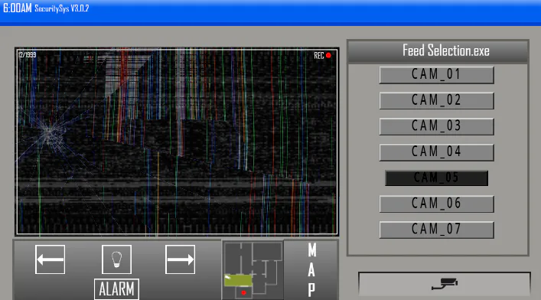This screenshot has height=300, width=541.
Task: Switch feed to CAM_01
Action: point(436,75)
